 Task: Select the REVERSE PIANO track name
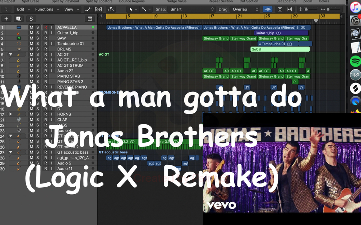click(72, 87)
